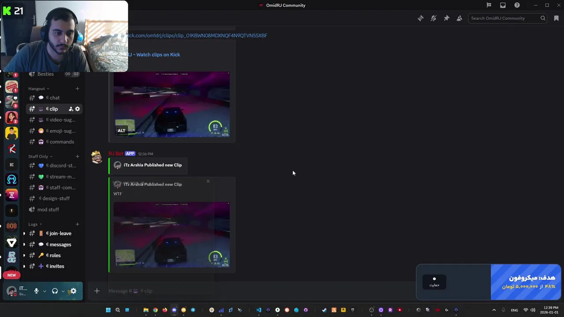
Task: Open the invites log channel
Action: tap(54, 266)
